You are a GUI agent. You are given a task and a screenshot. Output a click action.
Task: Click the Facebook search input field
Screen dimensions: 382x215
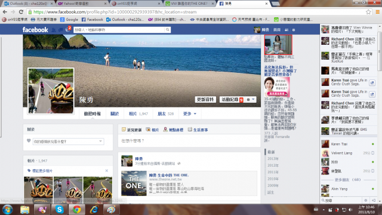(x=119, y=30)
